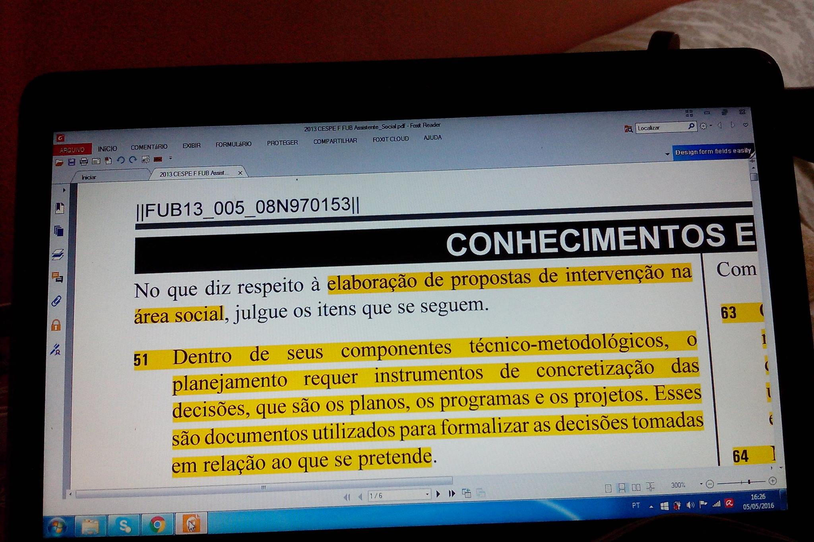Click the ARQUIVO file button
Viewport: 814px width, 542px height.
(x=72, y=150)
